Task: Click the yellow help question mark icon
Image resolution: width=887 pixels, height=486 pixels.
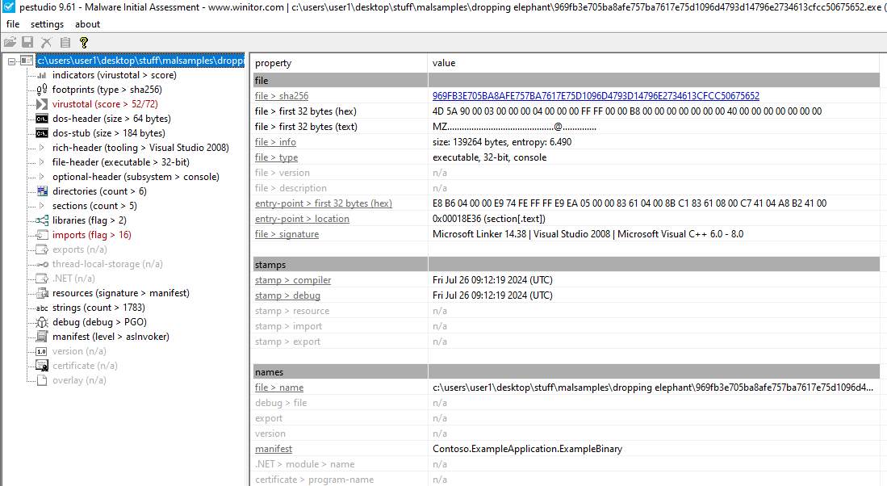Action: (84, 43)
